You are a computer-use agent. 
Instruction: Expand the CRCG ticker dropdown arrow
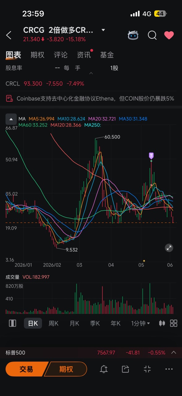pyautogui.click(x=103, y=30)
